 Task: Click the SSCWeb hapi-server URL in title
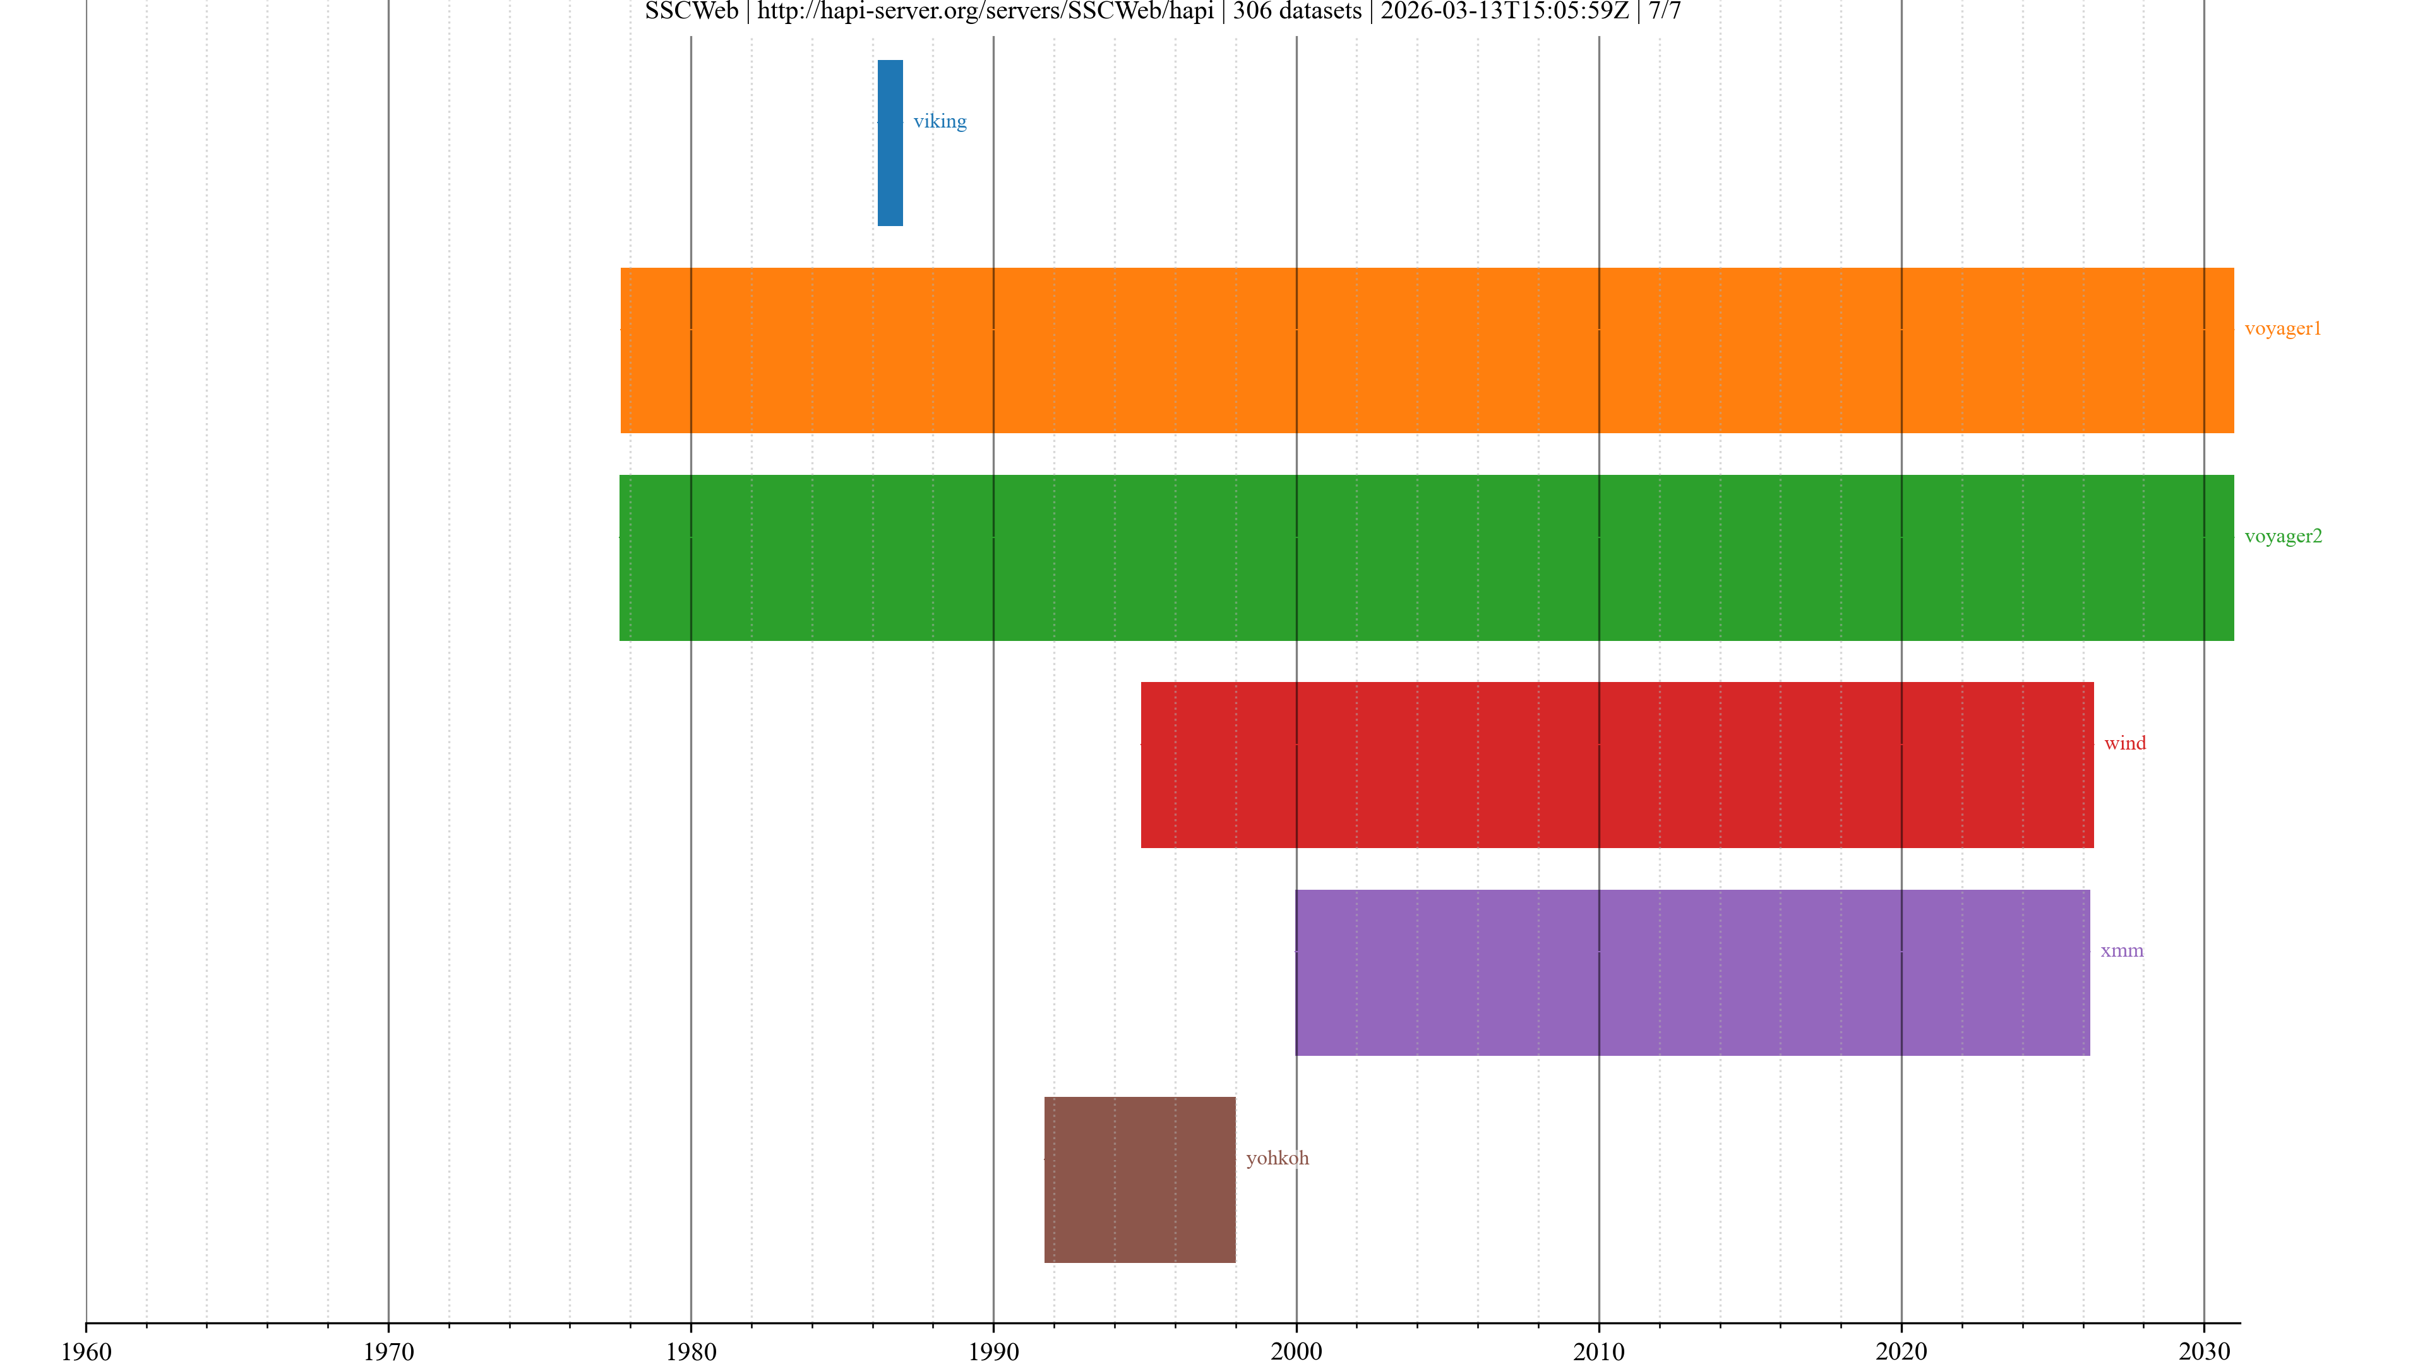[x=985, y=11]
